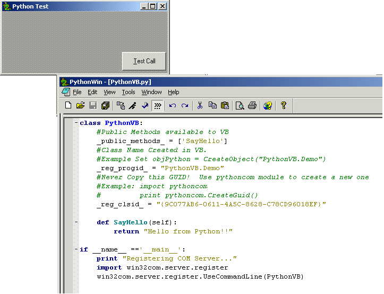This screenshot has height=294, width=384.
Task: Click the globe help index icon
Action: click(268, 105)
